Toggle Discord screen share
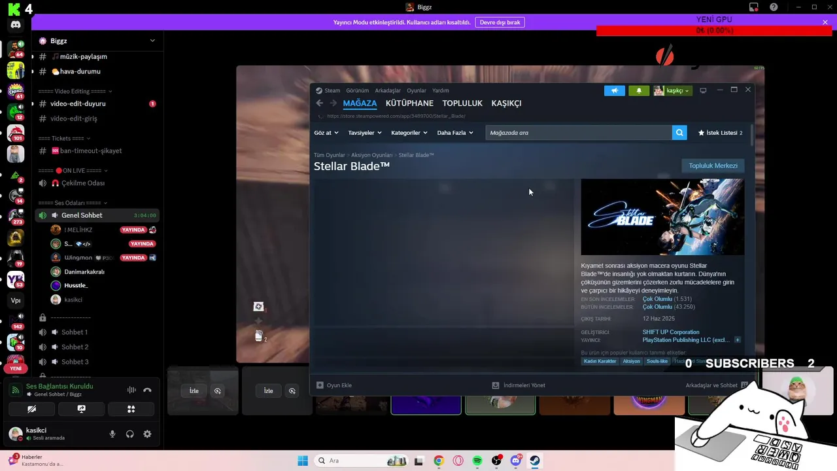 81,409
